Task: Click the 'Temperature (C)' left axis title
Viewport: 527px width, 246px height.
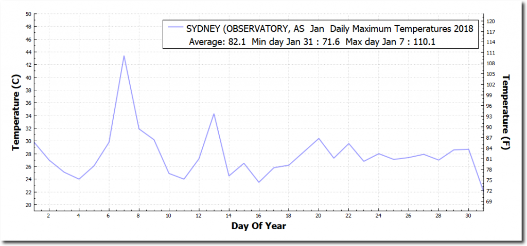Action: [16, 109]
